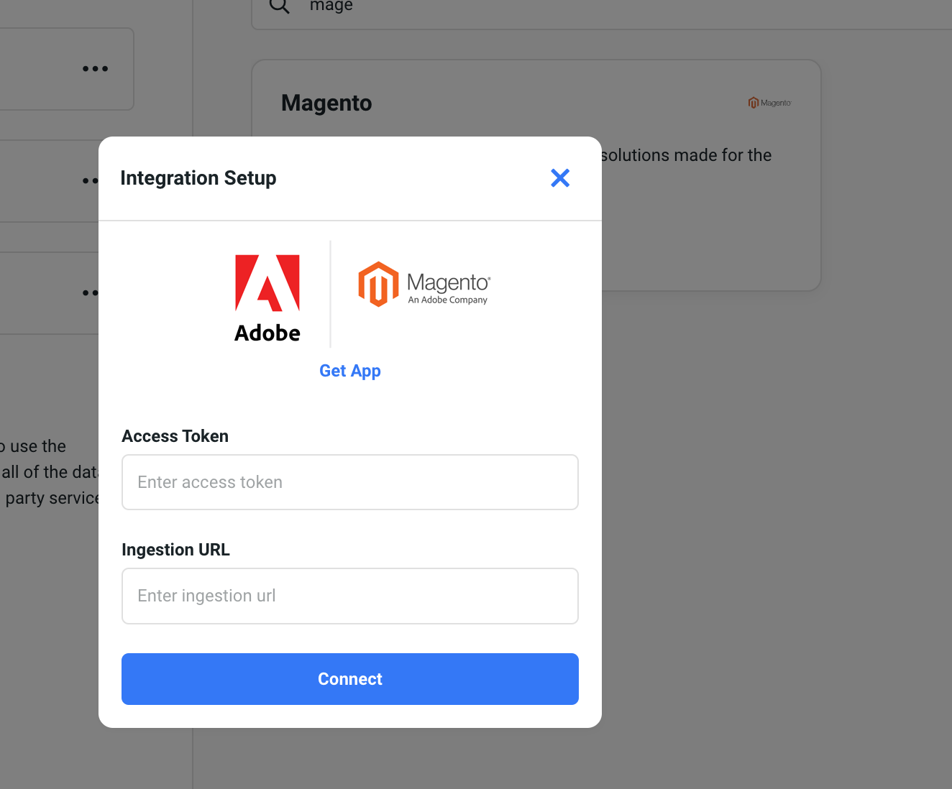Click the Access Token label

coord(175,436)
